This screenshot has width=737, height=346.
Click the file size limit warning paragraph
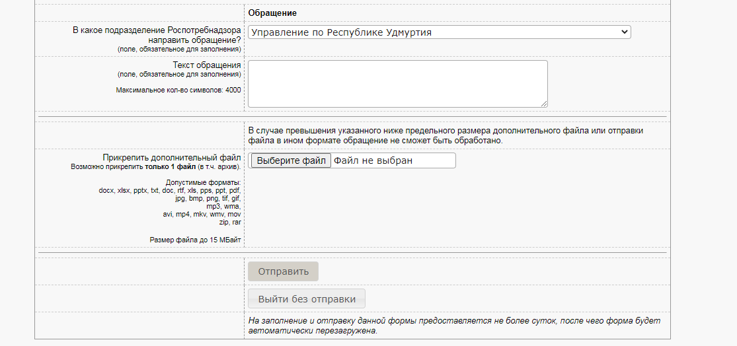pos(446,135)
